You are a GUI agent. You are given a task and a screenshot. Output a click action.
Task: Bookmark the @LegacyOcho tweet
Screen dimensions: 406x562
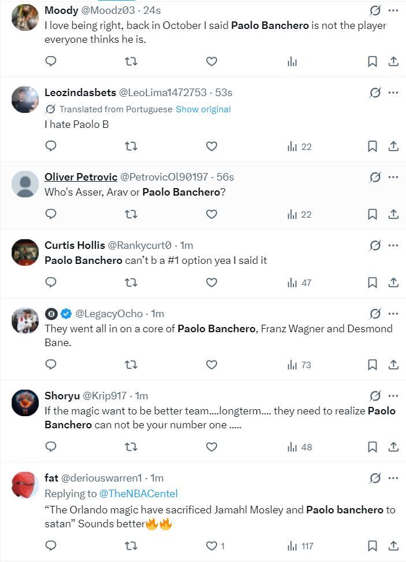(x=373, y=365)
